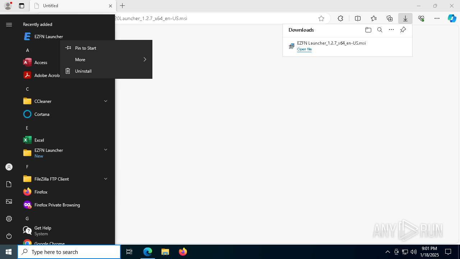Open more options in Downloads panel

point(391,30)
